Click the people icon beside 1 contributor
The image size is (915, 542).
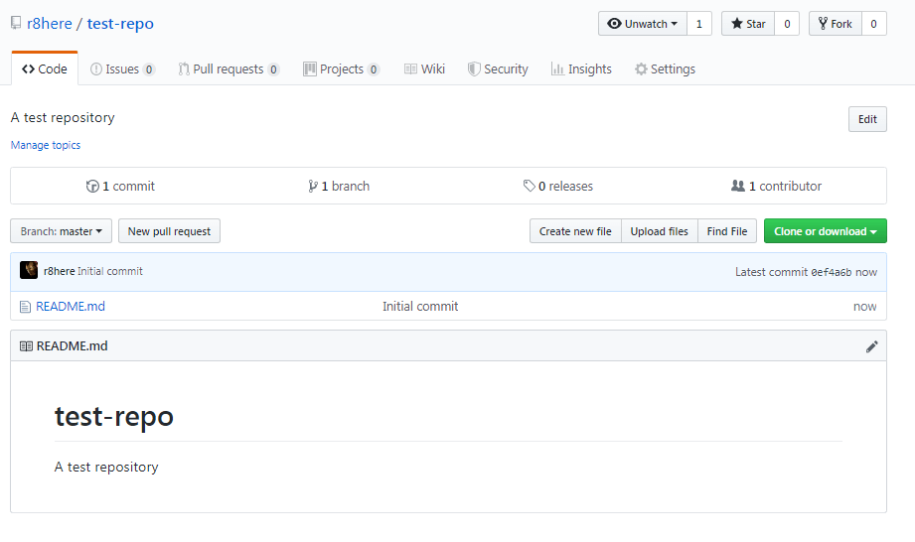coord(738,186)
